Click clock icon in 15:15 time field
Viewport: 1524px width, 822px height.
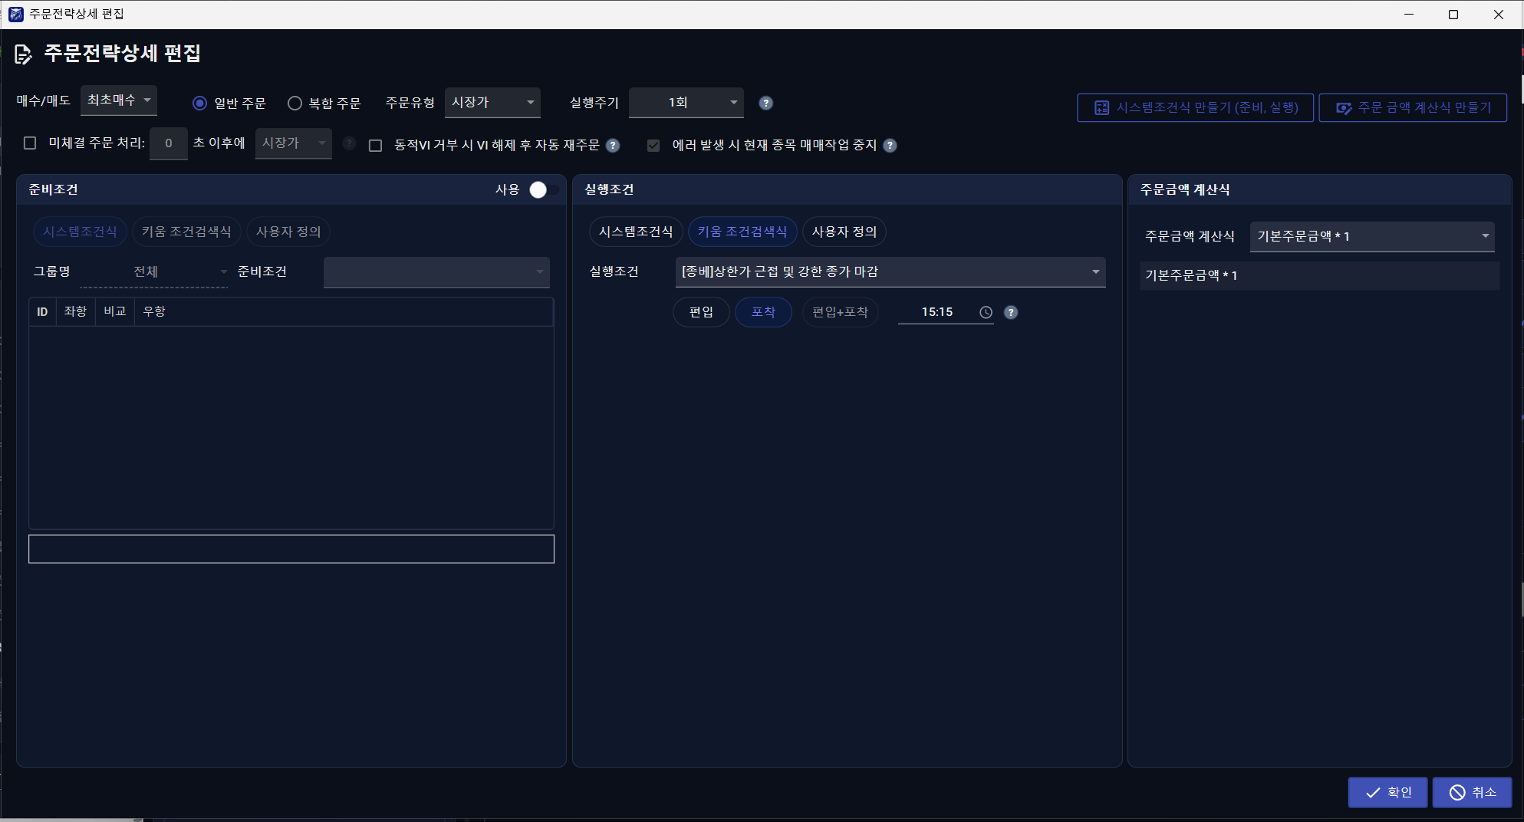[986, 312]
